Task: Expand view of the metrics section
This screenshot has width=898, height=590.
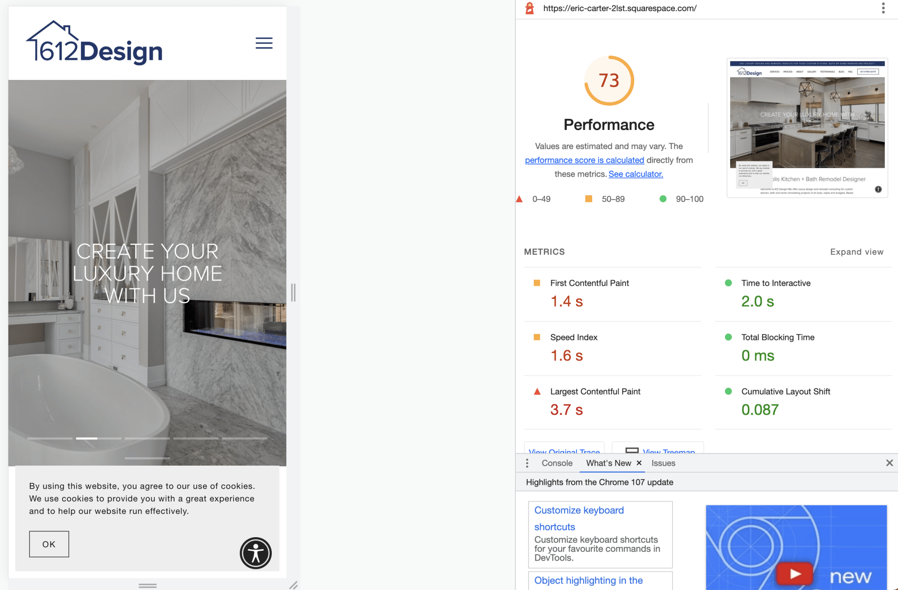Action: click(x=856, y=252)
